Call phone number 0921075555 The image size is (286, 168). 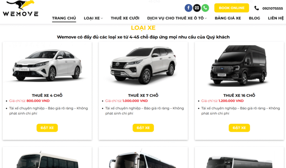tap(272, 8)
